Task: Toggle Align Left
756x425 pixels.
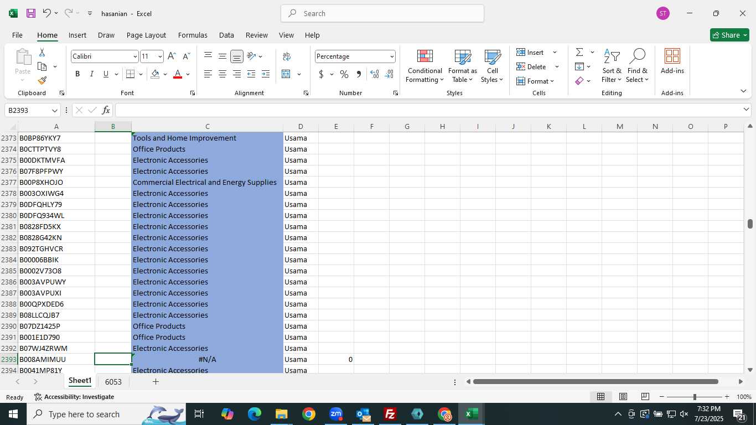Action: pos(208,74)
